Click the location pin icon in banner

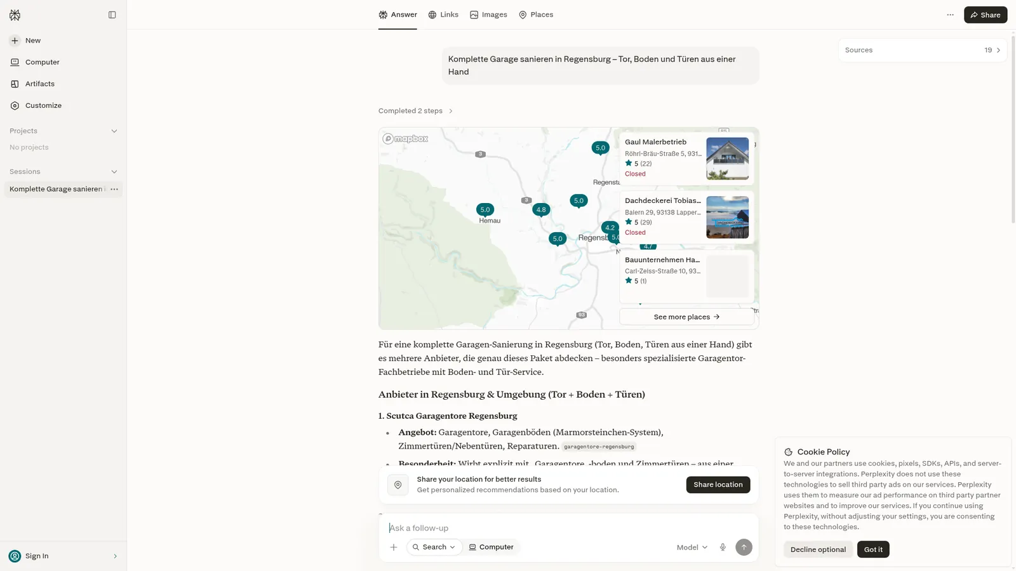pos(398,485)
